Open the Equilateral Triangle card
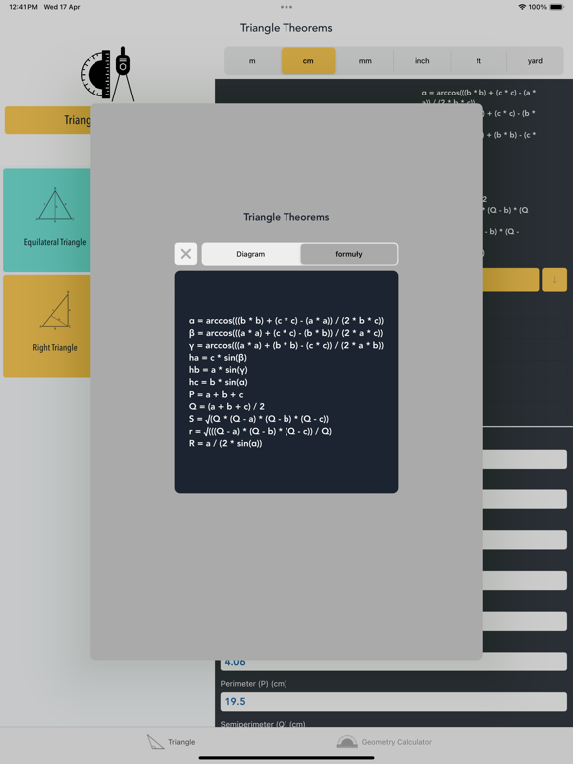The height and width of the screenshot is (764, 573). [47, 220]
